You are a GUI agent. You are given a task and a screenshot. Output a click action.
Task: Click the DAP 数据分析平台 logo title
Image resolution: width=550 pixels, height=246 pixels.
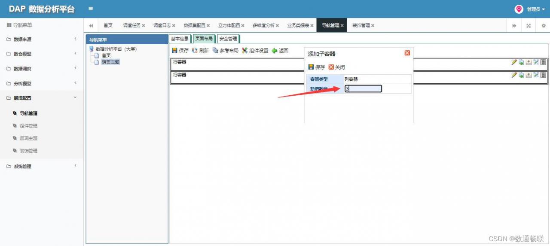click(42, 9)
